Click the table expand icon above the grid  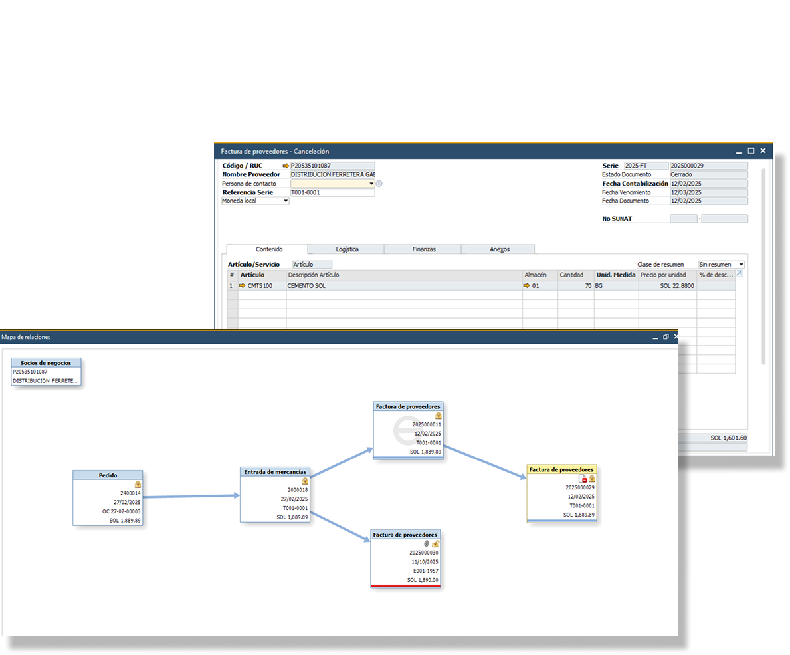(x=740, y=273)
